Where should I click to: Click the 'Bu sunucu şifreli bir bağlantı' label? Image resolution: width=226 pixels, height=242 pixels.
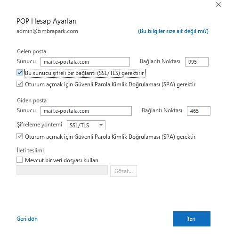85,73
